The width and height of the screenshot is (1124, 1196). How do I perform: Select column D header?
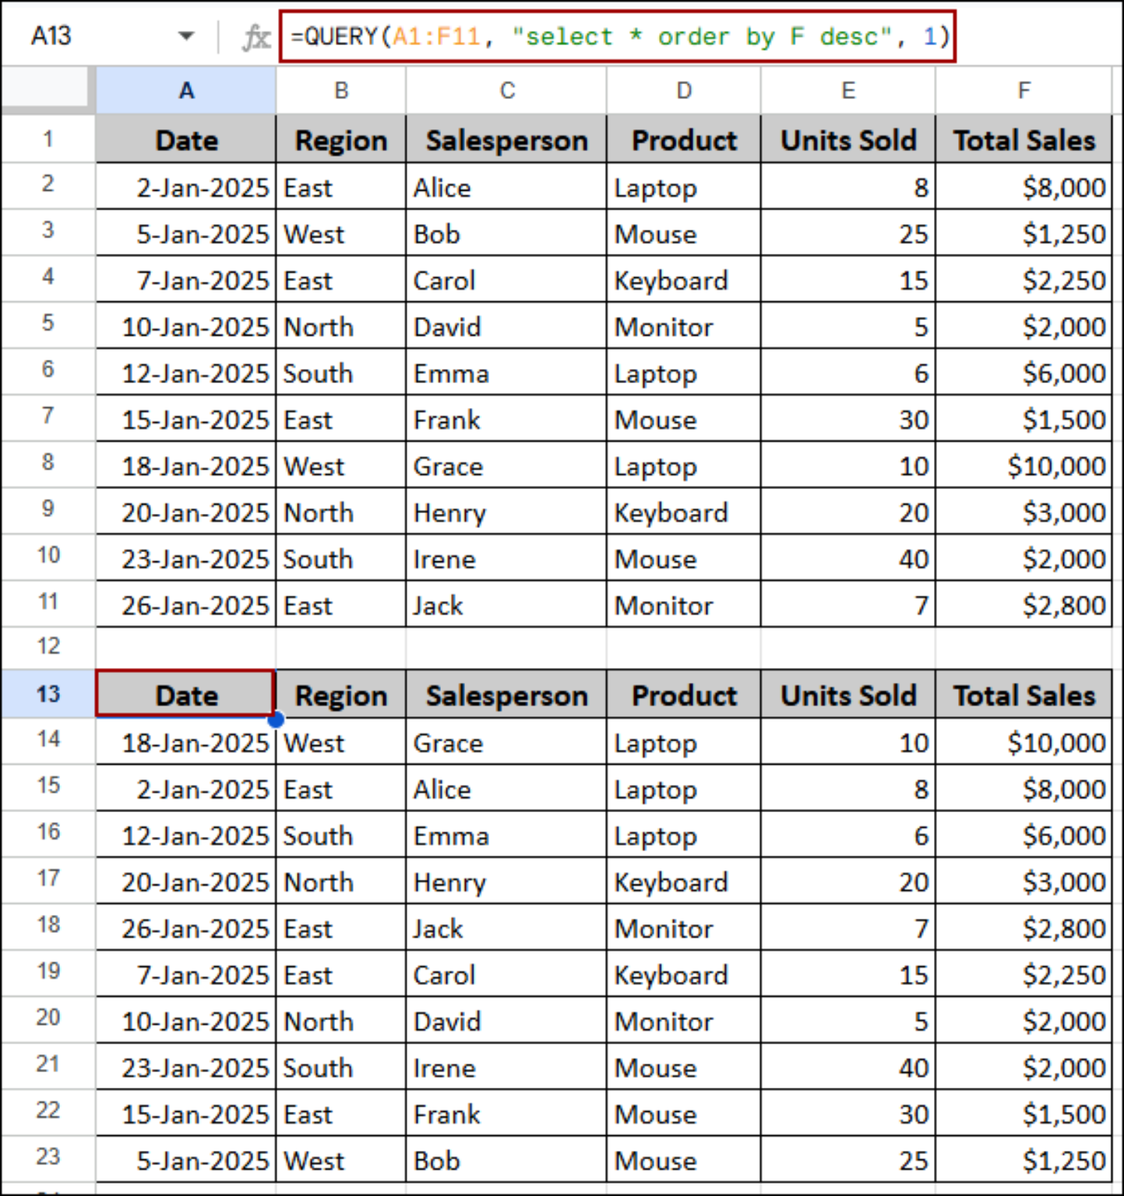(683, 90)
